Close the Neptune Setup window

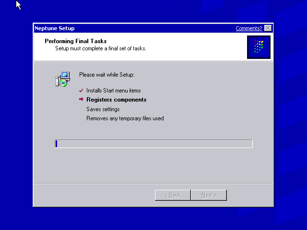click(x=268, y=28)
